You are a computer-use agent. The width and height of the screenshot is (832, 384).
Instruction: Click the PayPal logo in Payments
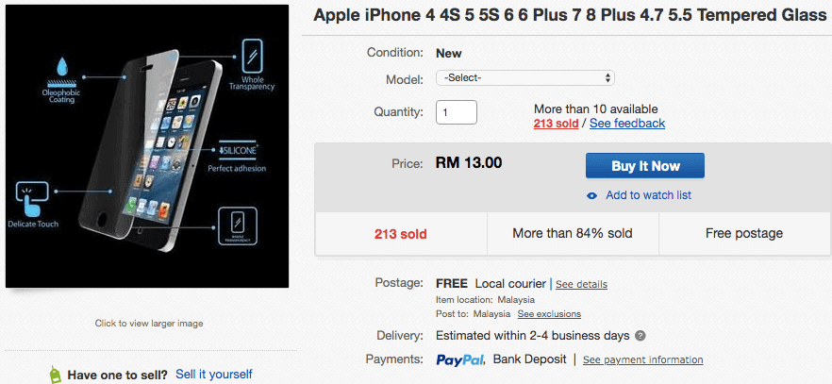(460, 359)
